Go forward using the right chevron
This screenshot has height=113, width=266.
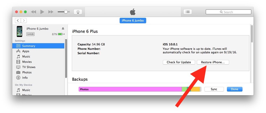tap(24, 20)
